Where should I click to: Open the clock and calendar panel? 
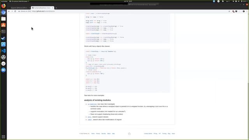click(128, 1)
